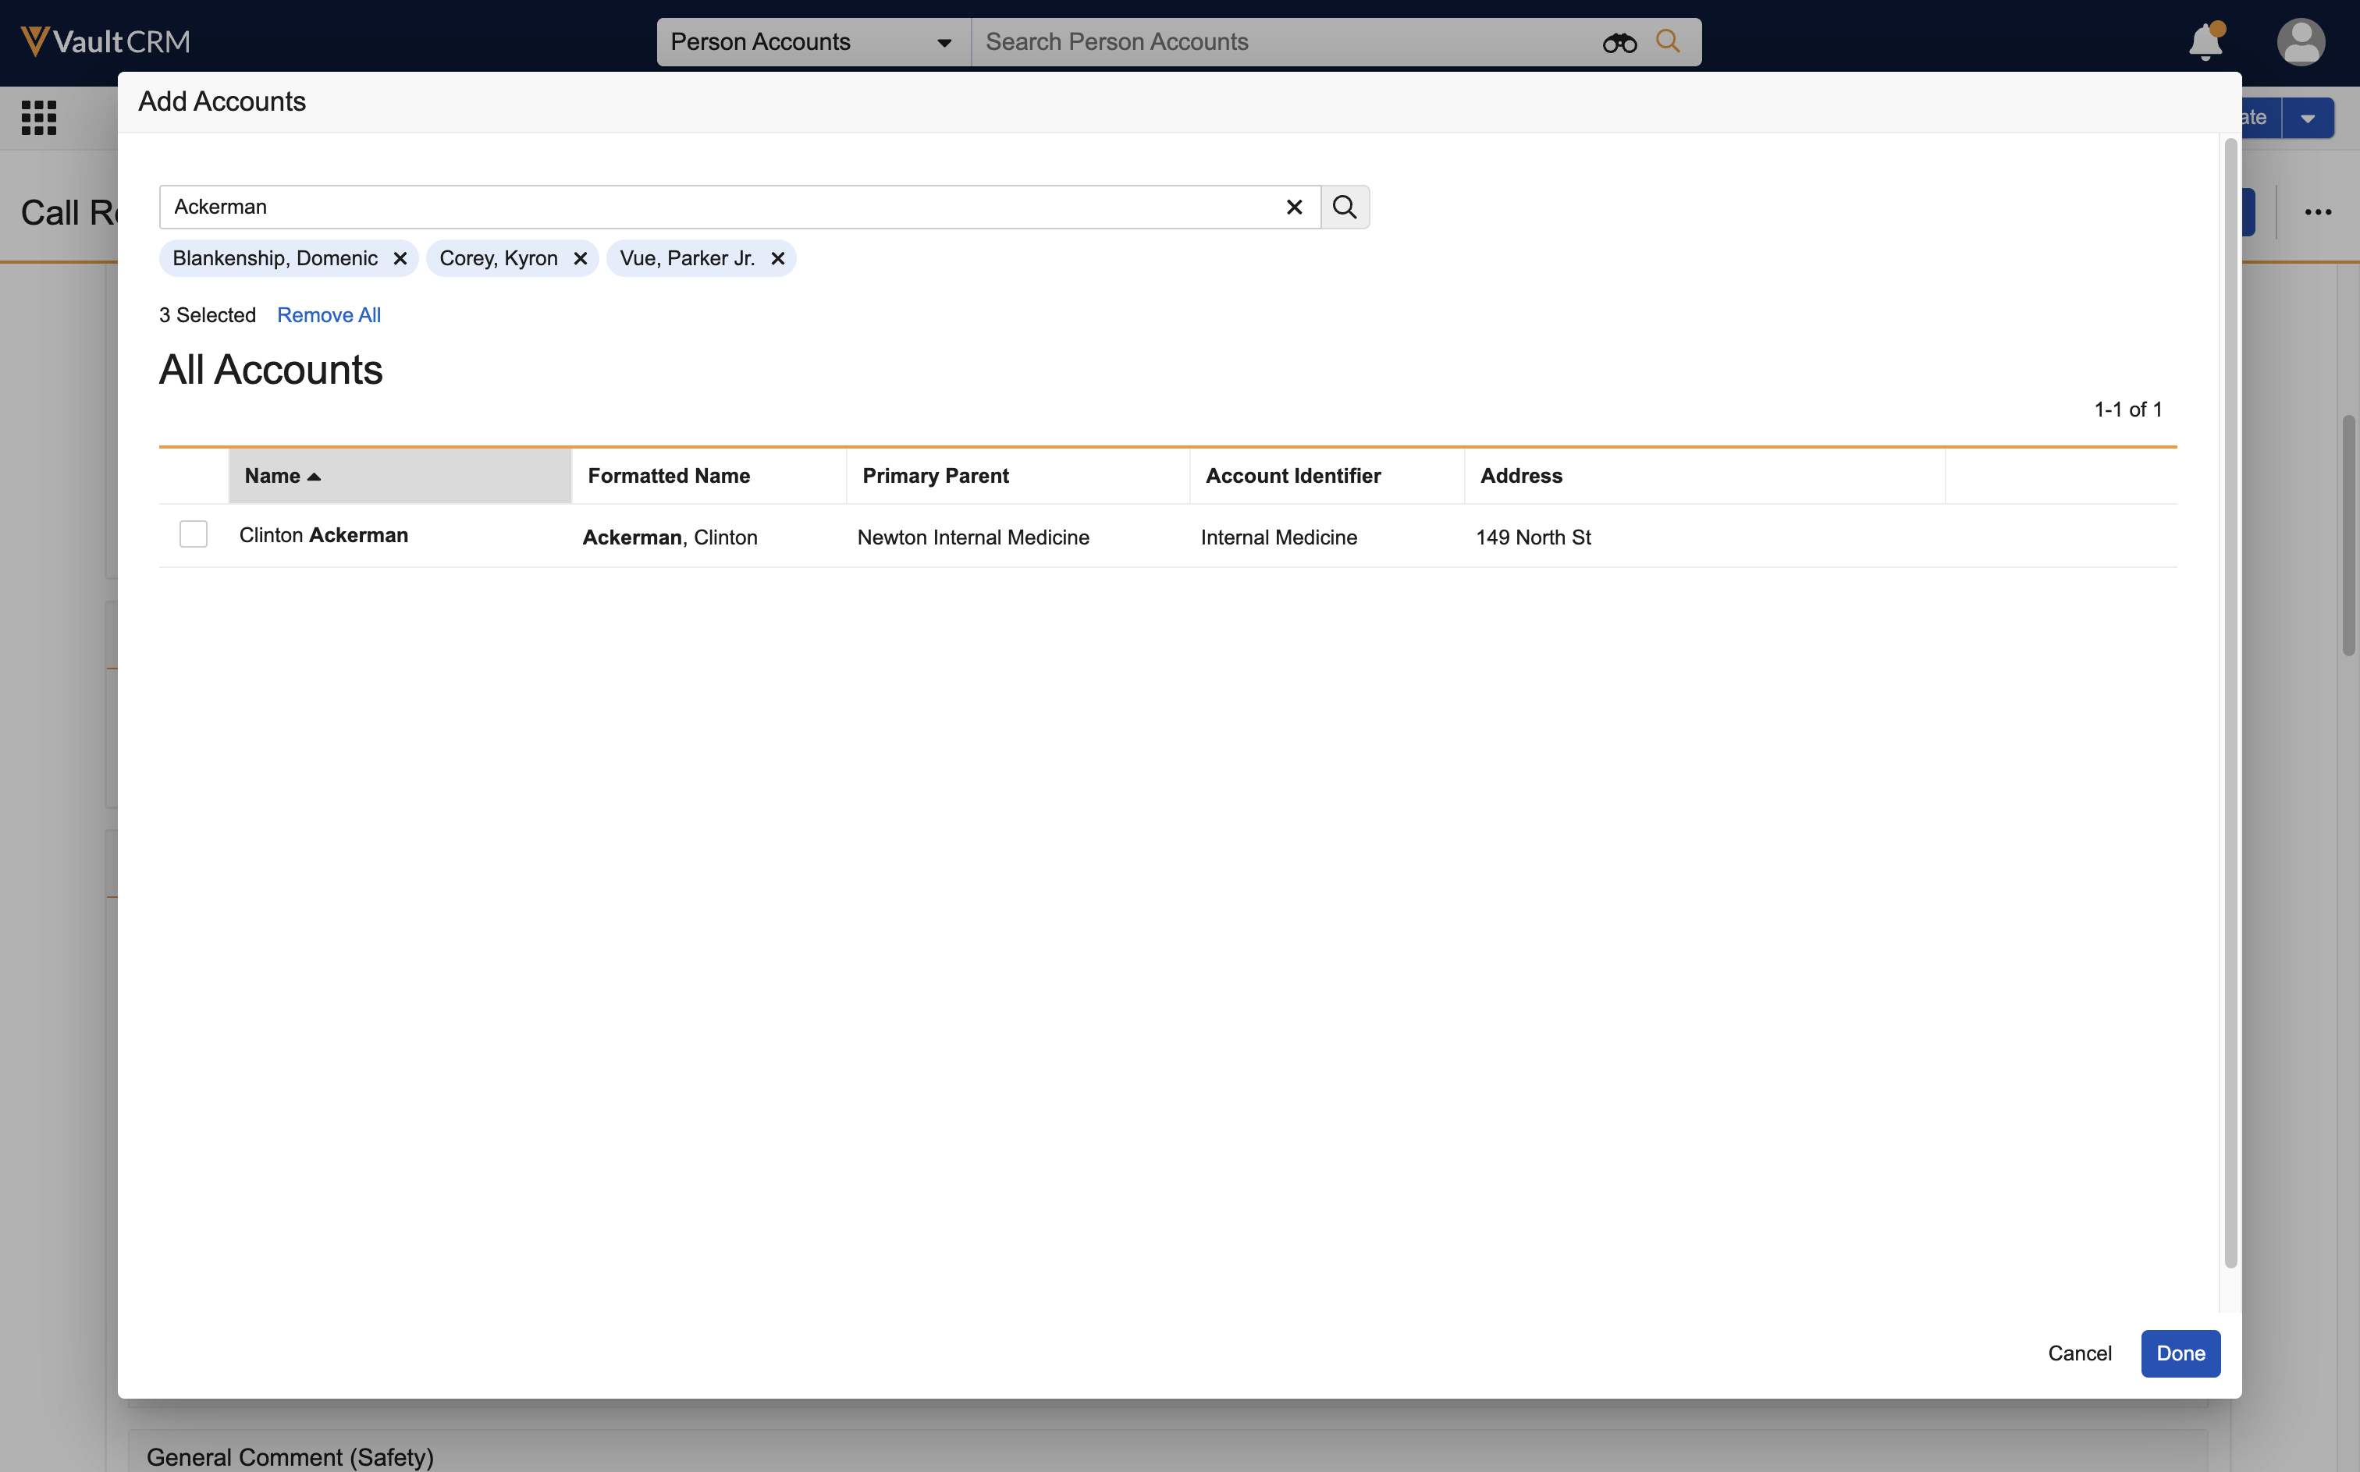This screenshot has width=2360, height=1472.
Task: Clear the Ackerman search text
Action: point(1293,207)
